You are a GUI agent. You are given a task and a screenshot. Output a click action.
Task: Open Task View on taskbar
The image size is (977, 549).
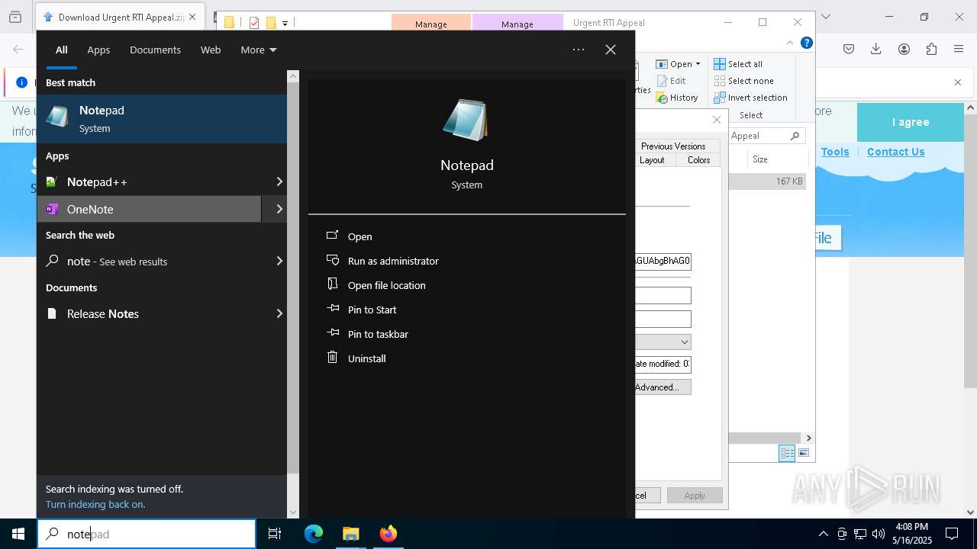275,534
